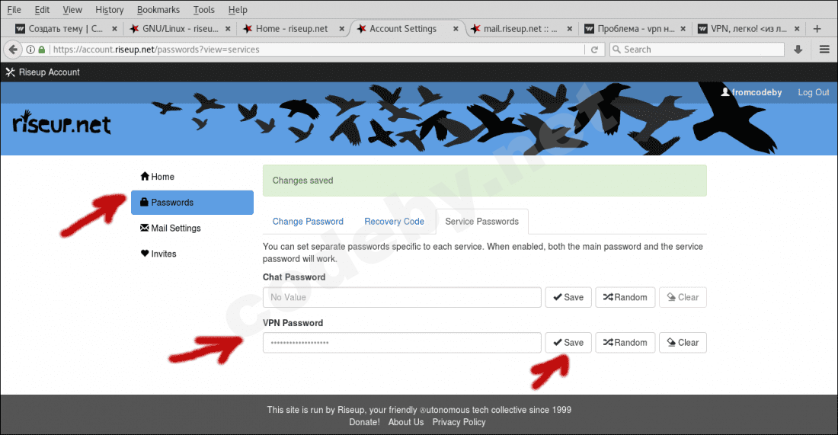Open the Recovery Code tab
The width and height of the screenshot is (838, 435).
click(x=395, y=221)
